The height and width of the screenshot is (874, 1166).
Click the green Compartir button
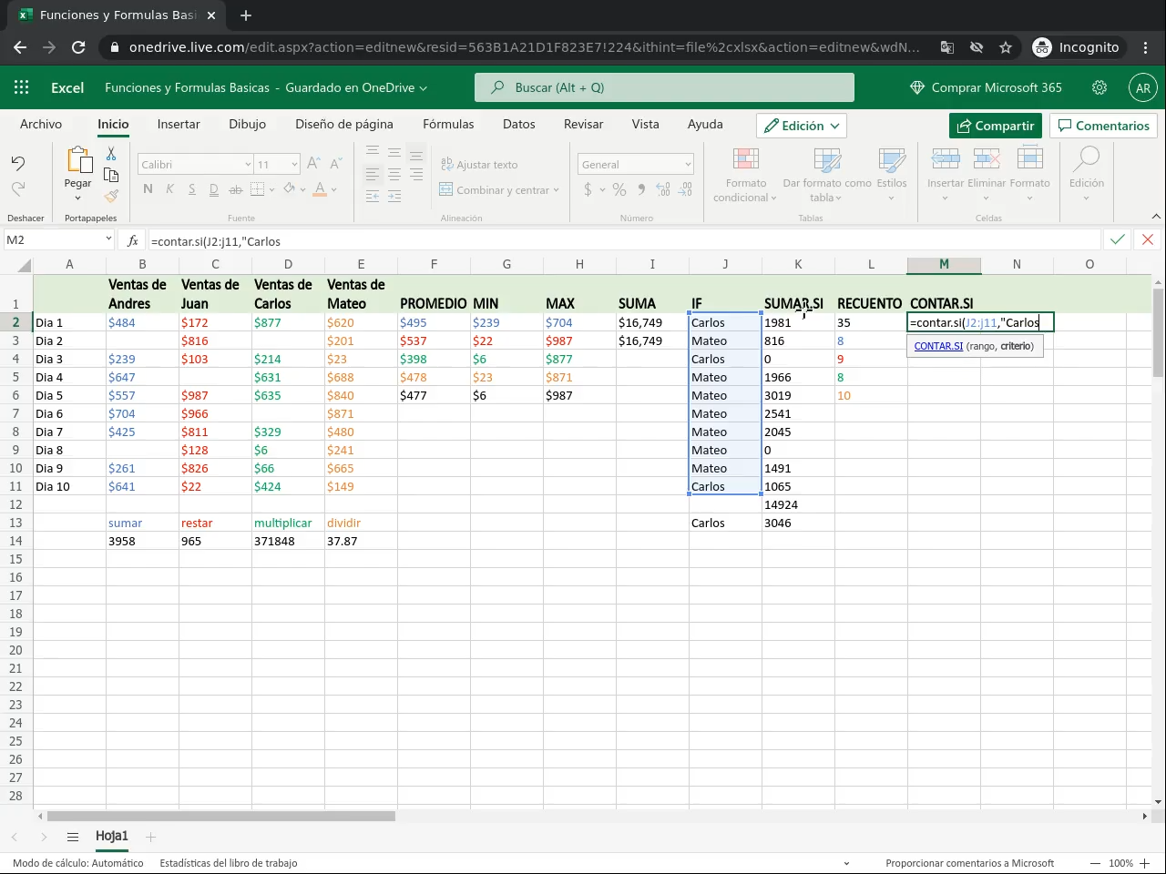pyautogui.click(x=995, y=126)
